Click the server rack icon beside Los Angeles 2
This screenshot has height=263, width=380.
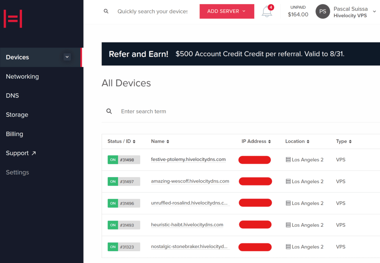tap(288, 159)
